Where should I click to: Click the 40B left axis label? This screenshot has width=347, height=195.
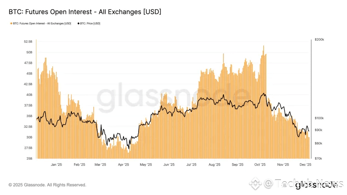(x=29, y=95)
